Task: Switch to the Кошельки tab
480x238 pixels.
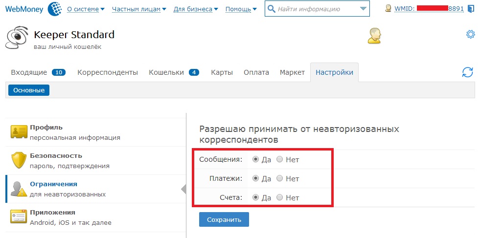Action: click(174, 72)
